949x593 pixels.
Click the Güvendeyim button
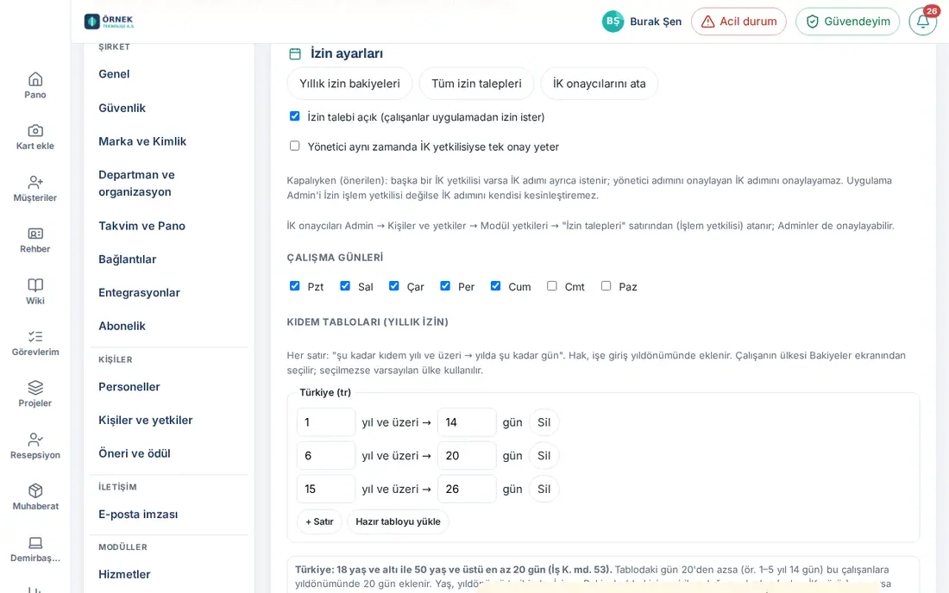pos(847,22)
